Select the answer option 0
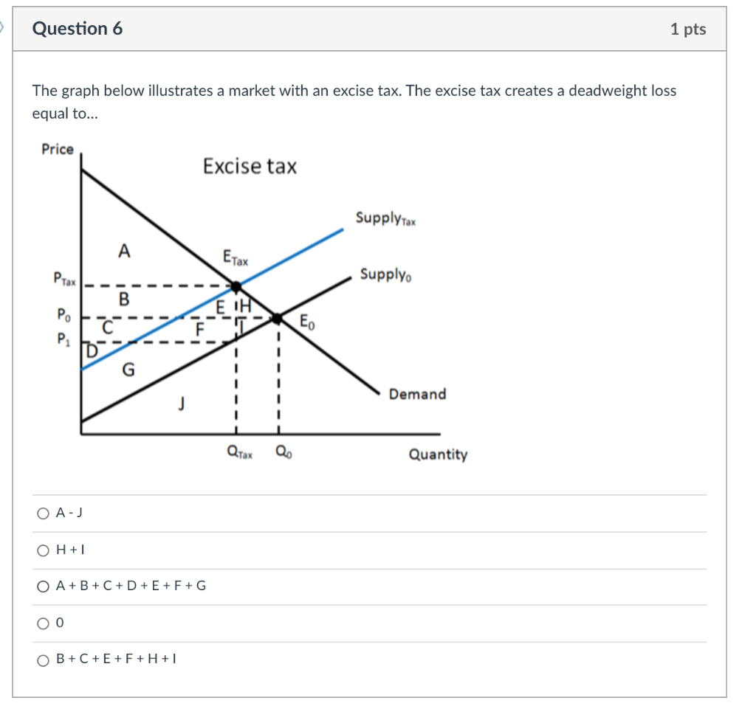 point(42,623)
